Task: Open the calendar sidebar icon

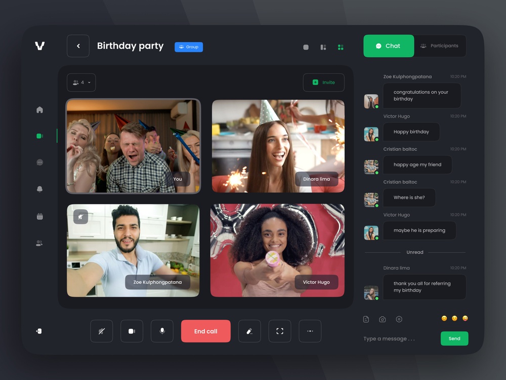Action: tap(39, 216)
